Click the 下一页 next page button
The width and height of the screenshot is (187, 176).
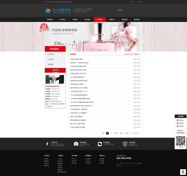(115, 133)
